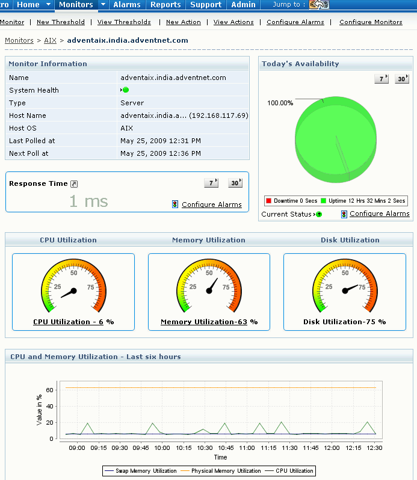Go to the Admin tab

243,5
